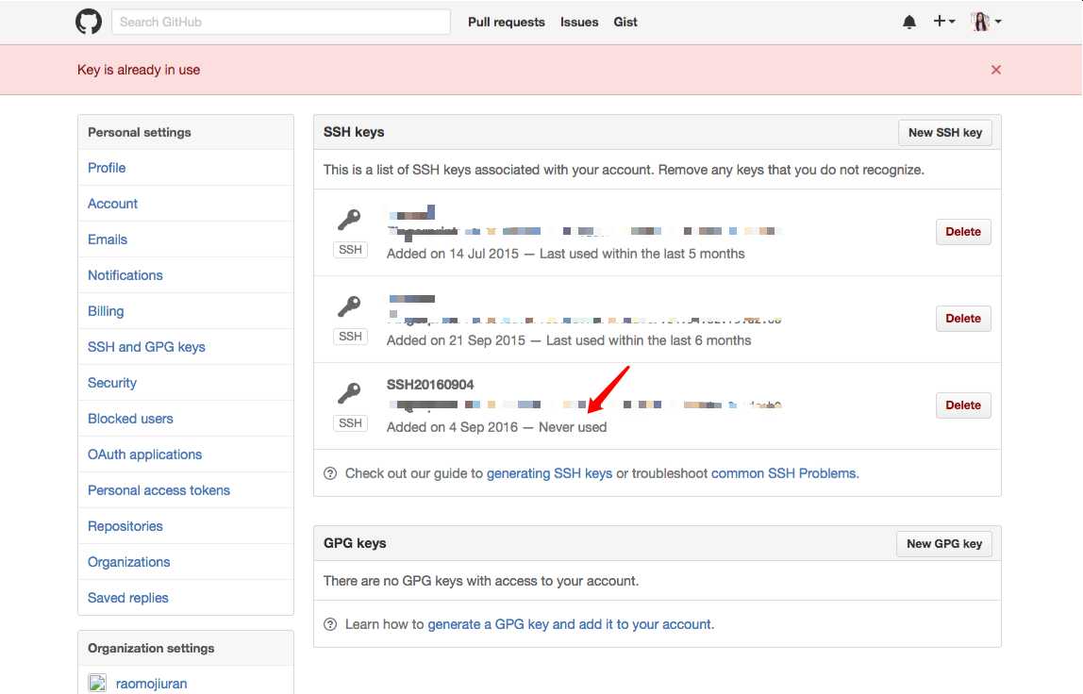Dismiss the 'Key is already in use' banner

996,70
